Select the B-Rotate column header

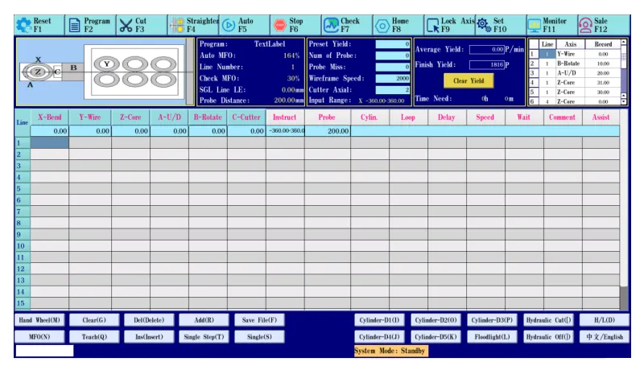[208, 117]
